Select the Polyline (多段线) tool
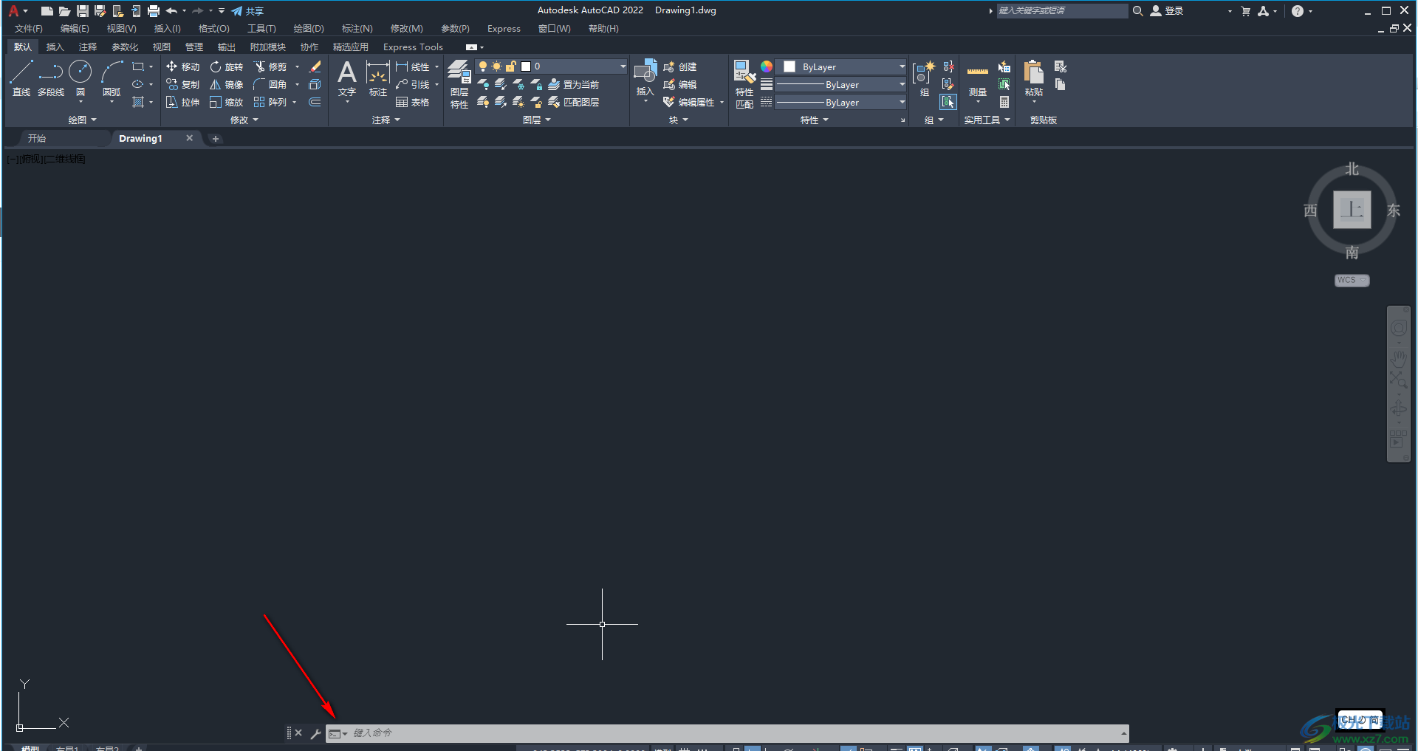Screen dimensions: 1418x751 pos(51,78)
